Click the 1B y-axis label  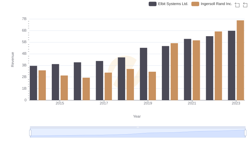(24, 88)
